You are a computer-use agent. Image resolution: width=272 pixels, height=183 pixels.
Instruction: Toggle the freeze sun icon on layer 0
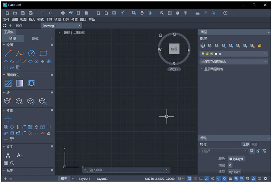click(x=212, y=54)
